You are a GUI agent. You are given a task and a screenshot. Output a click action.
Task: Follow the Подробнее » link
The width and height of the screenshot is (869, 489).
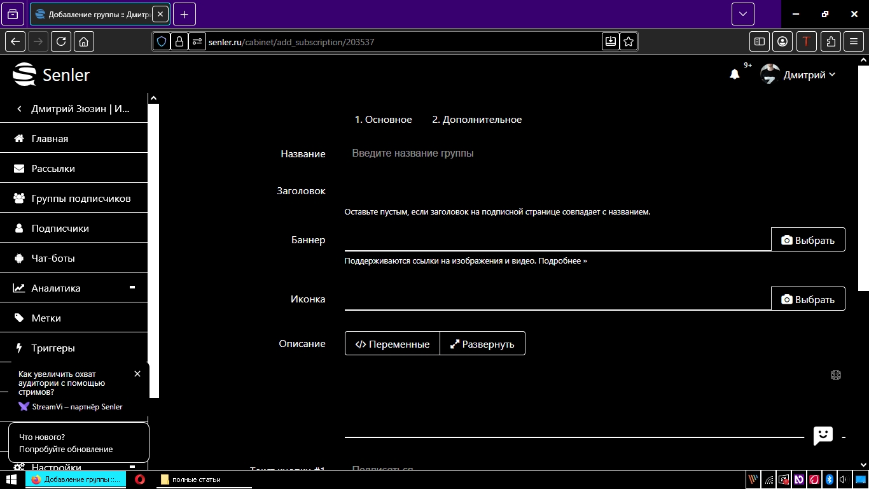(x=562, y=261)
